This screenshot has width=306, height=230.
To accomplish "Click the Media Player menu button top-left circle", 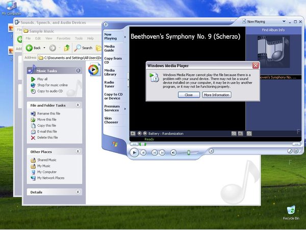I will [x=106, y=24].
